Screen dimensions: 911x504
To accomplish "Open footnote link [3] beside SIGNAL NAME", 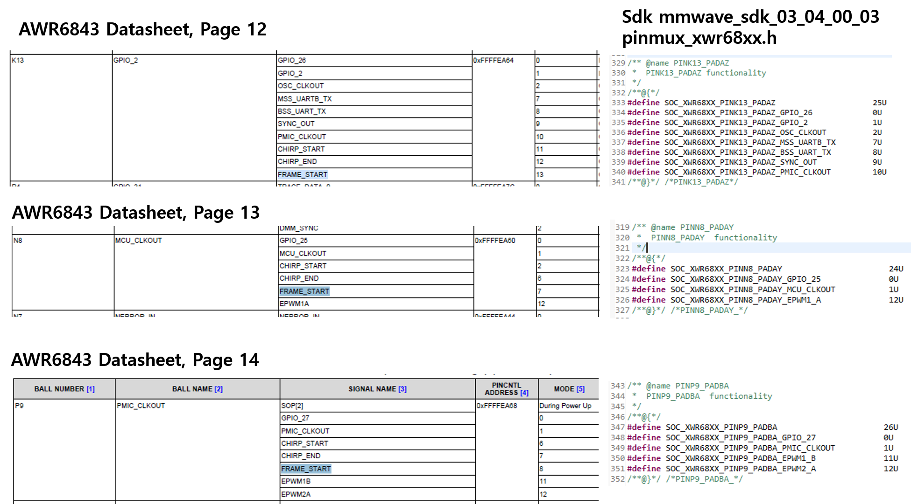I will click(x=403, y=389).
